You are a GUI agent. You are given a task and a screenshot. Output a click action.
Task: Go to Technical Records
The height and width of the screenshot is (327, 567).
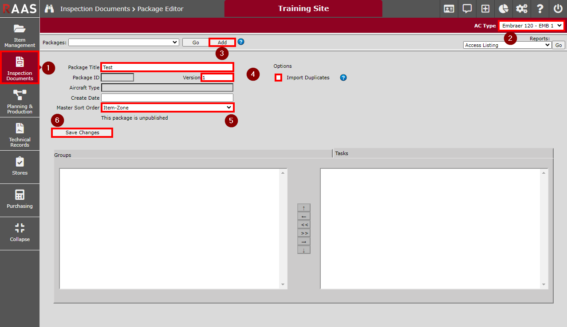pos(20,134)
